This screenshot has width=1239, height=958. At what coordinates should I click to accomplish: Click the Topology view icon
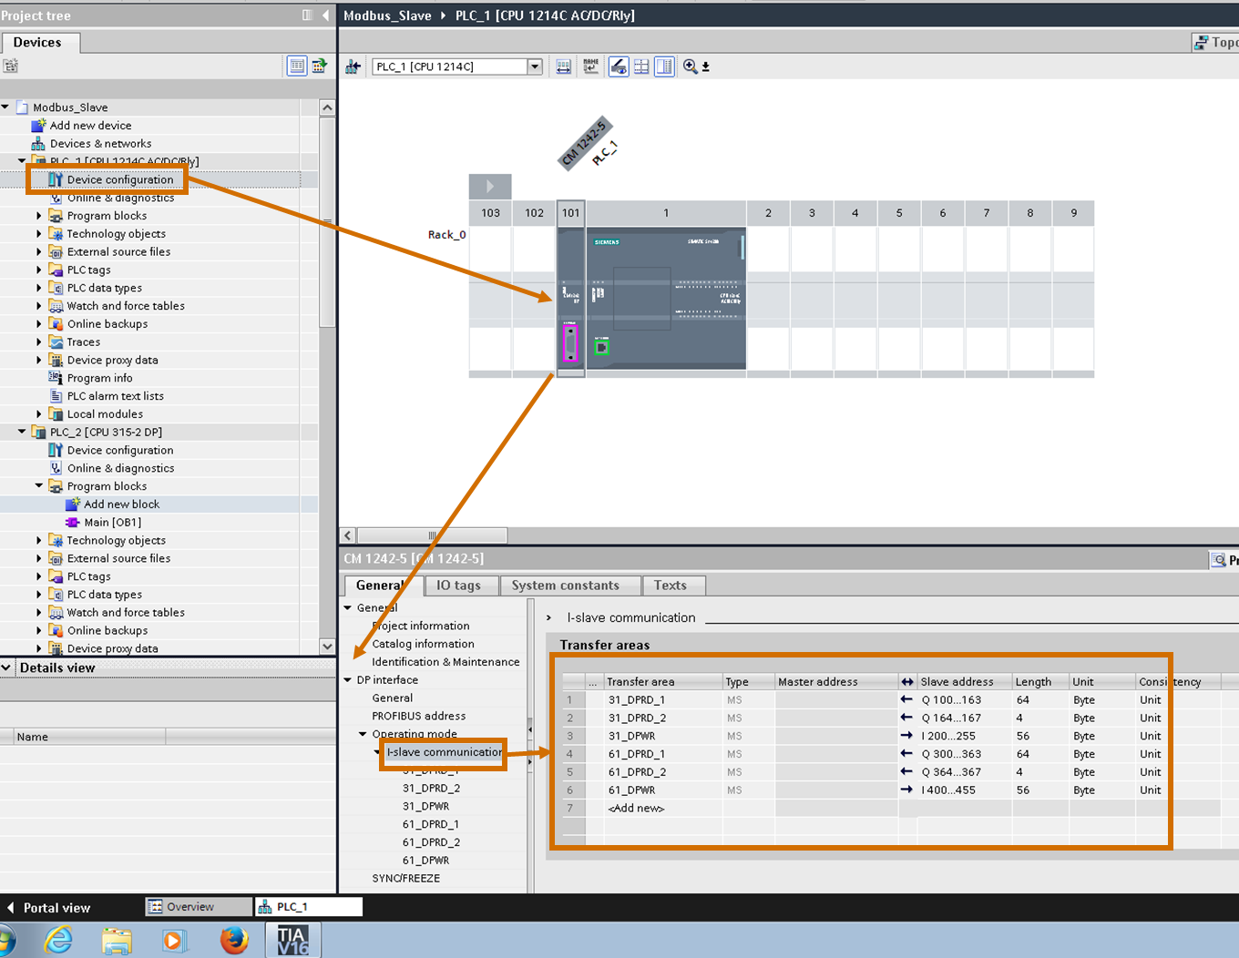[1202, 42]
